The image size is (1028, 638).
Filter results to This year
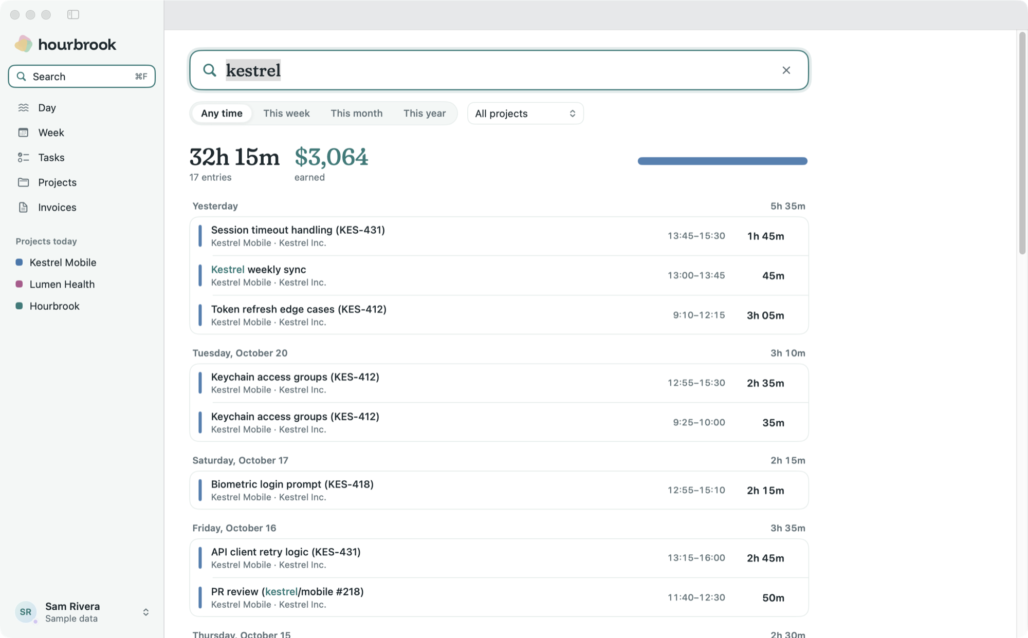point(425,113)
